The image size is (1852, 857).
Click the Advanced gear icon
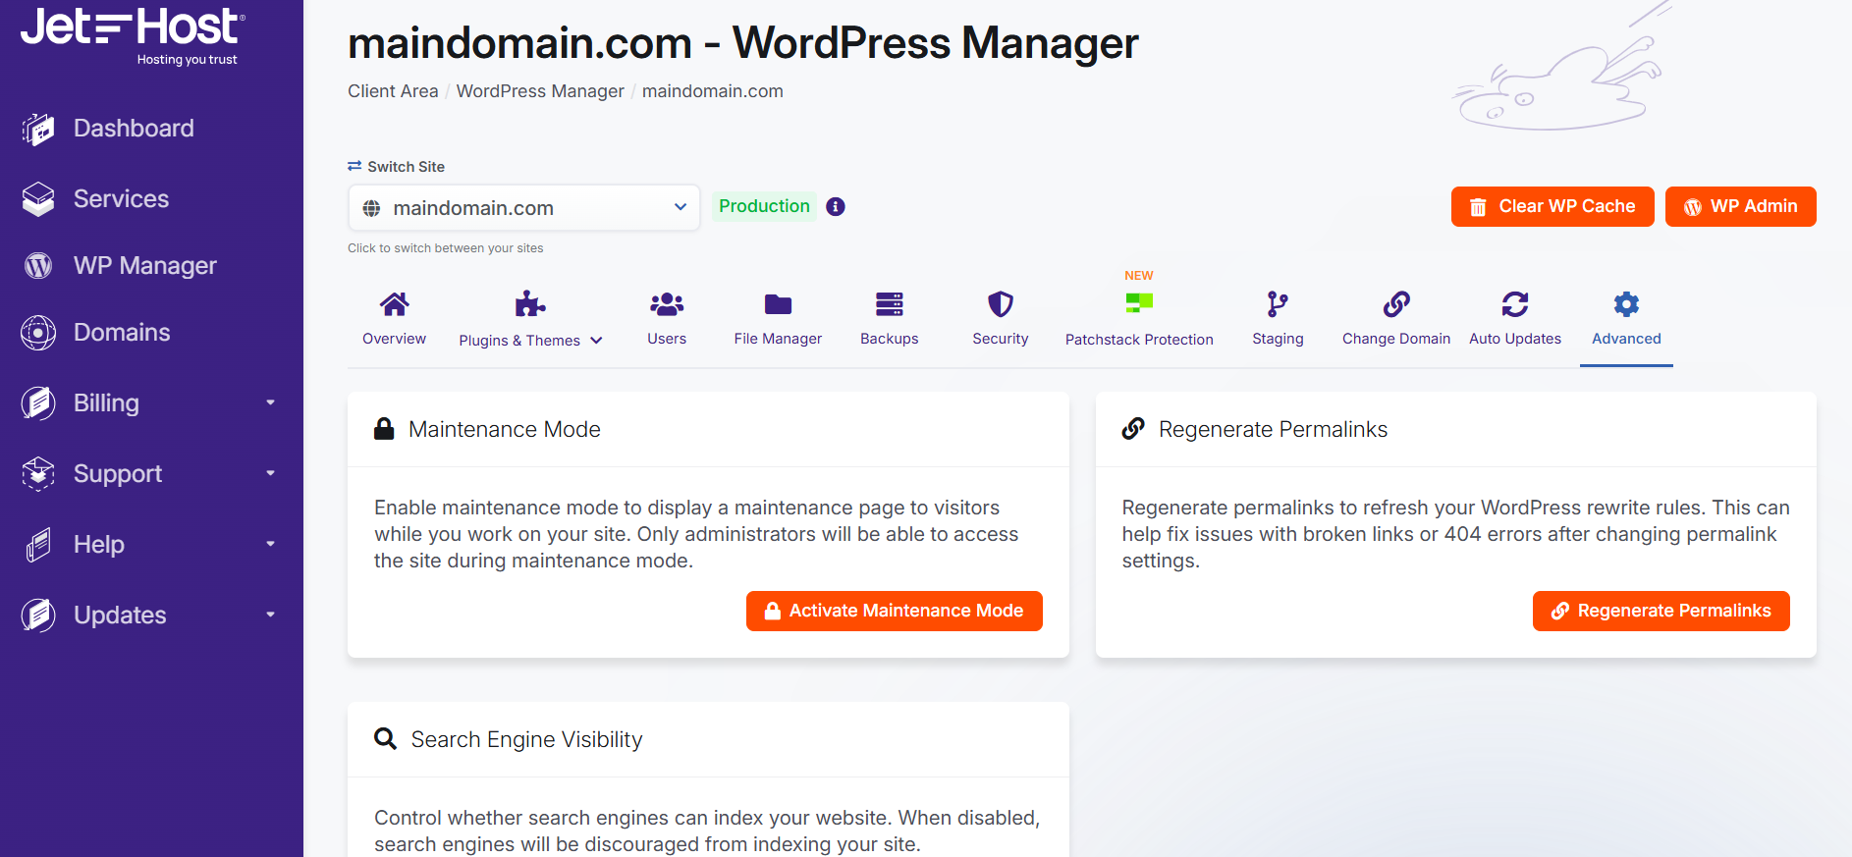pos(1626,304)
